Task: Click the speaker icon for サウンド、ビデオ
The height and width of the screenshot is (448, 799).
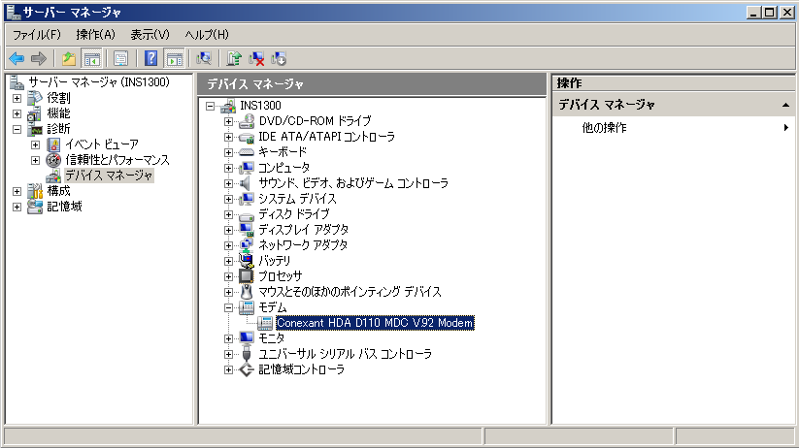Action: tap(247, 183)
